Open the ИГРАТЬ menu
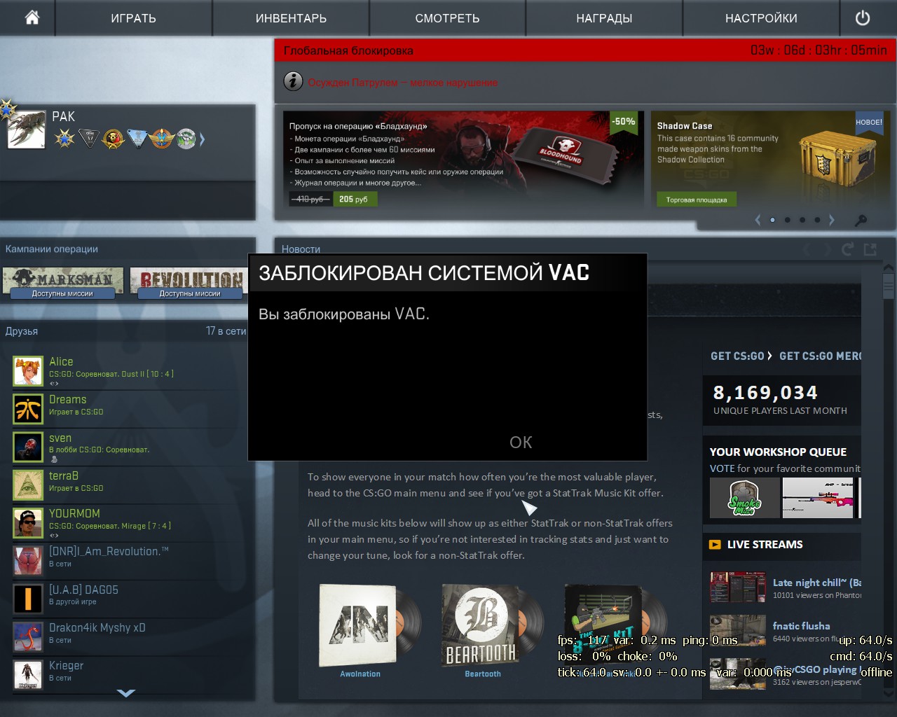This screenshot has height=717, width=897. (133, 18)
